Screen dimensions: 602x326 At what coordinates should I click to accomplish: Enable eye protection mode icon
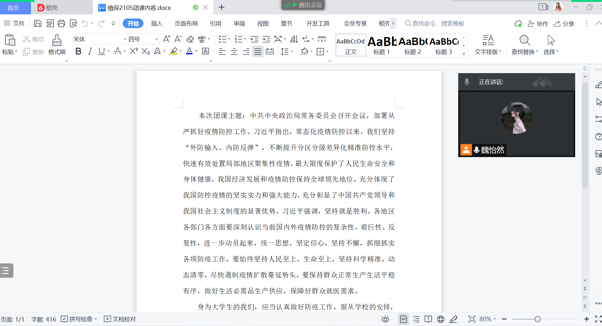[x=385, y=319]
